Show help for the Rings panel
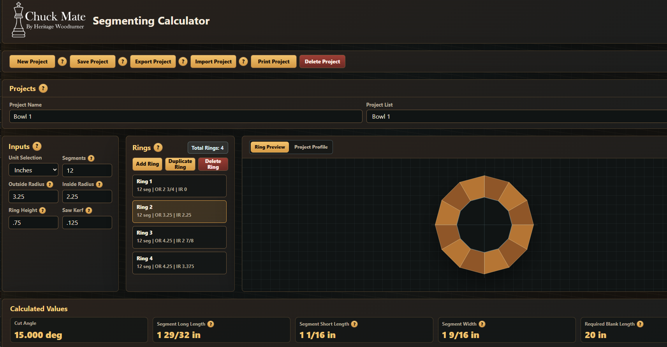 tap(158, 147)
